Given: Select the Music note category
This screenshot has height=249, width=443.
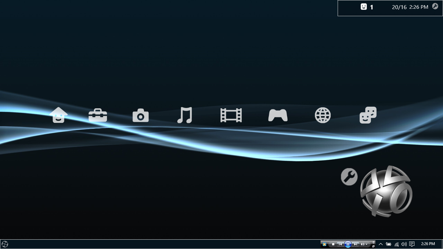Looking at the screenshot, I should click(185, 115).
